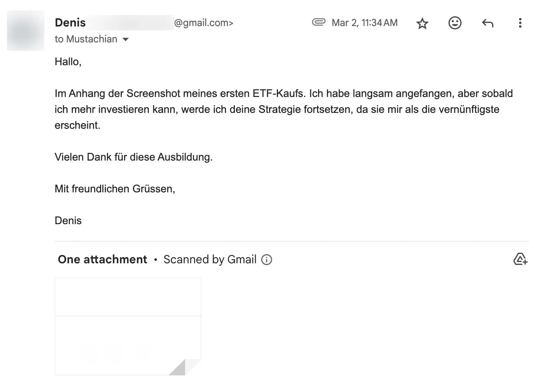The width and height of the screenshot is (539, 388).
Task: Click the paperclip attachment indicator
Action: point(319,22)
